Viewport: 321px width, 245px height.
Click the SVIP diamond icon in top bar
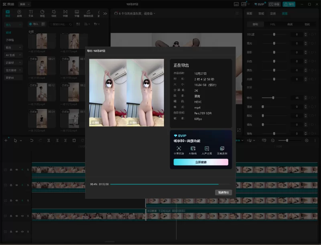click(256, 4)
